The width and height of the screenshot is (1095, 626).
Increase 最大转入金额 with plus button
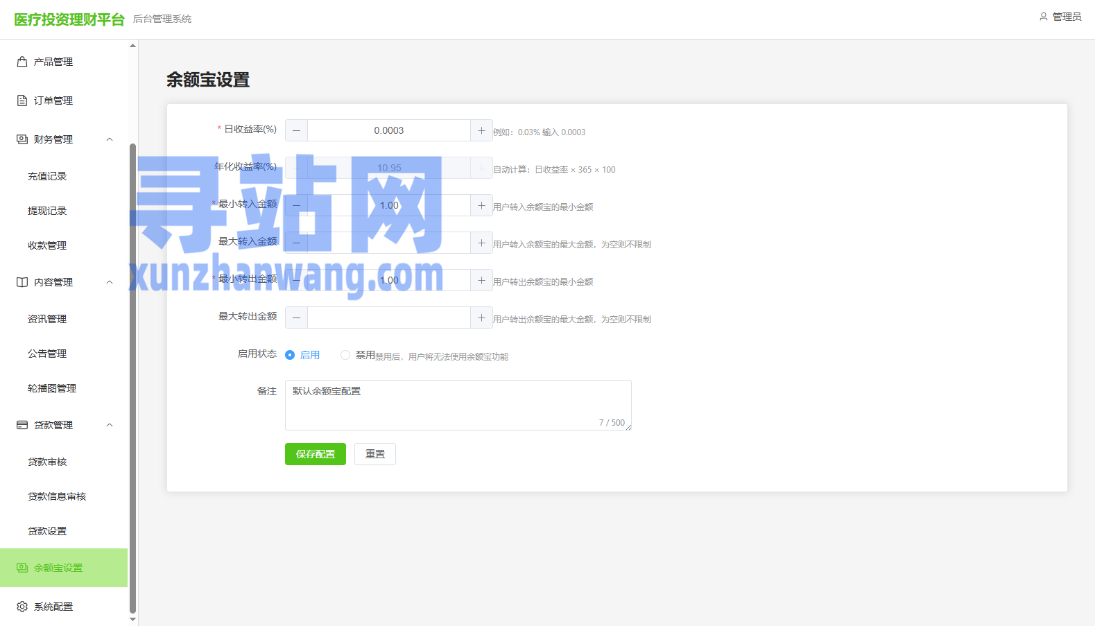(481, 243)
